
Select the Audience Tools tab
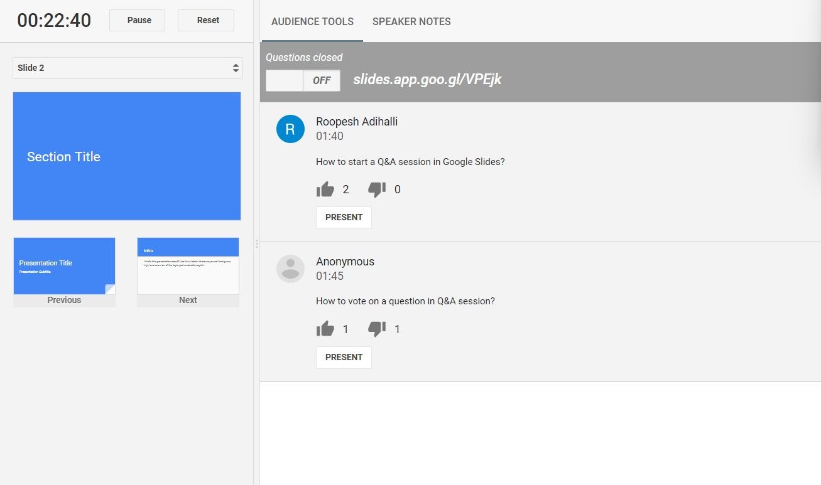pos(312,21)
